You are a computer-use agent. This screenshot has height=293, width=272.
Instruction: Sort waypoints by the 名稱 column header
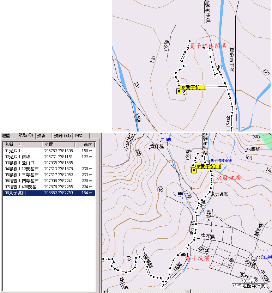click(x=21, y=144)
